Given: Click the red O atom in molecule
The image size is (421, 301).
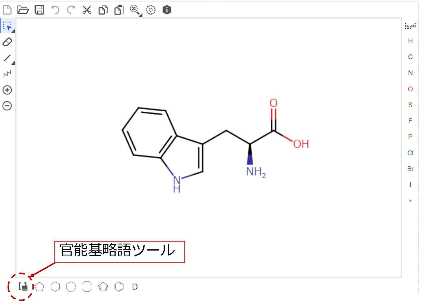Looking at the screenshot, I should pos(274,103).
